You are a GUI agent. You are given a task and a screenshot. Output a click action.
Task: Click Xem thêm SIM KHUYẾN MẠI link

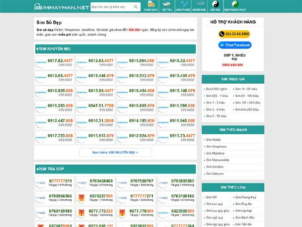point(115,152)
